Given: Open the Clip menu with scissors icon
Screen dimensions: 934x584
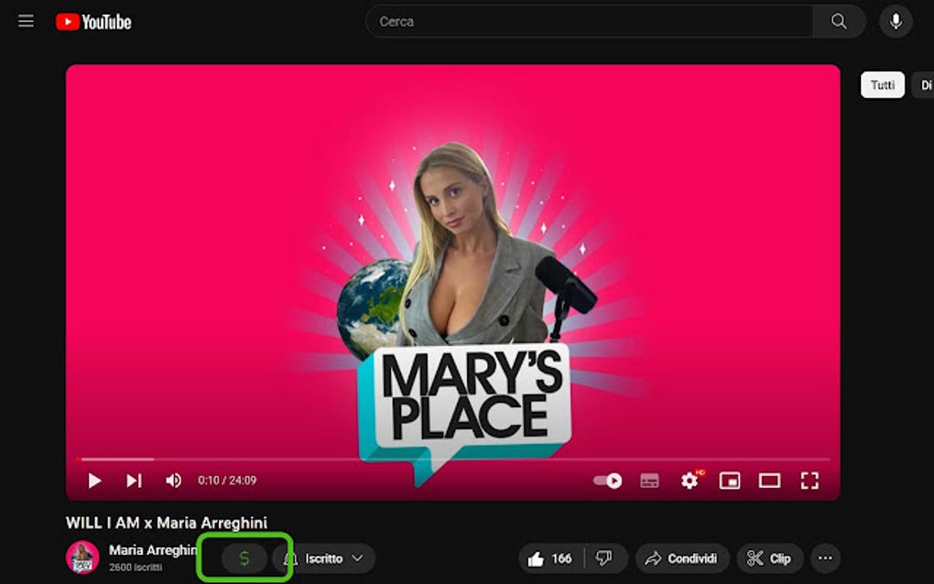Looking at the screenshot, I should [769, 557].
